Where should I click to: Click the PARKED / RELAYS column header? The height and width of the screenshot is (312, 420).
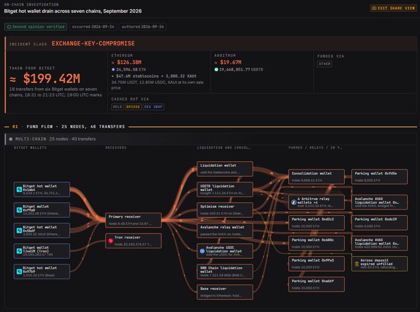point(315,147)
